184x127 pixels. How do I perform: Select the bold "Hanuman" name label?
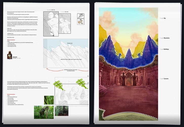coord(15,57)
